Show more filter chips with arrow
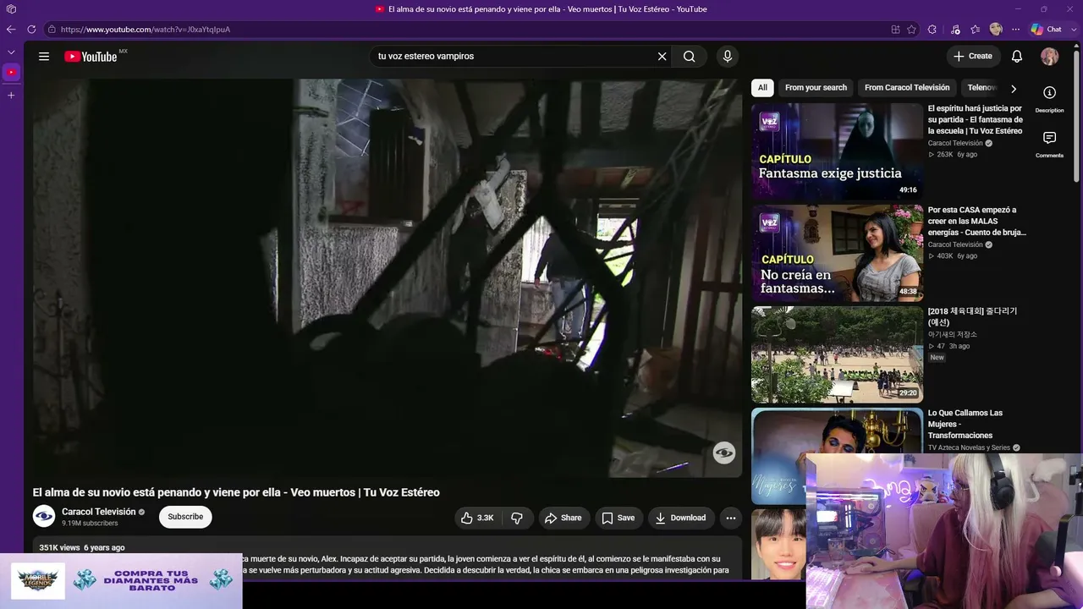The width and height of the screenshot is (1083, 609). (1014, 89)
